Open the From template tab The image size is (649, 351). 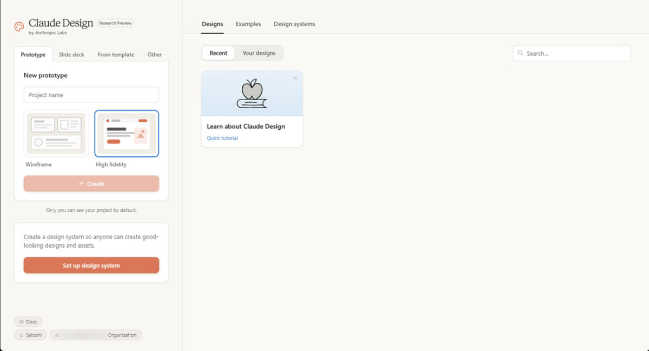coord(116,55)
